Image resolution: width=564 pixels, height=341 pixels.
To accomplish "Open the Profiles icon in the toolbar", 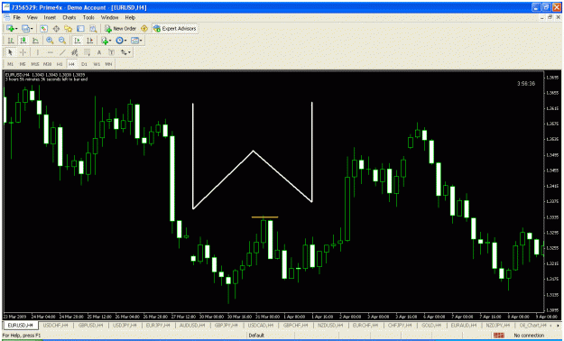I will pyautogui.click(x=25, y=29).
